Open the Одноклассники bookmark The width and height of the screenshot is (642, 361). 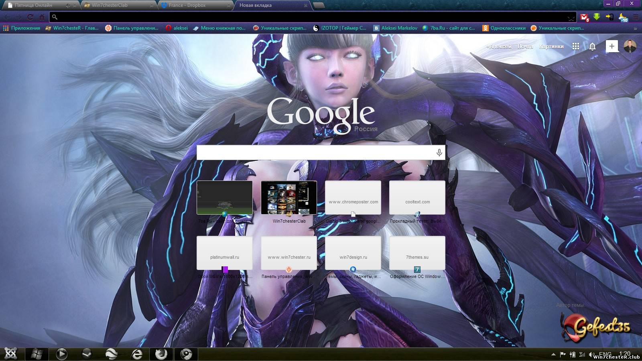coord(504,28)
